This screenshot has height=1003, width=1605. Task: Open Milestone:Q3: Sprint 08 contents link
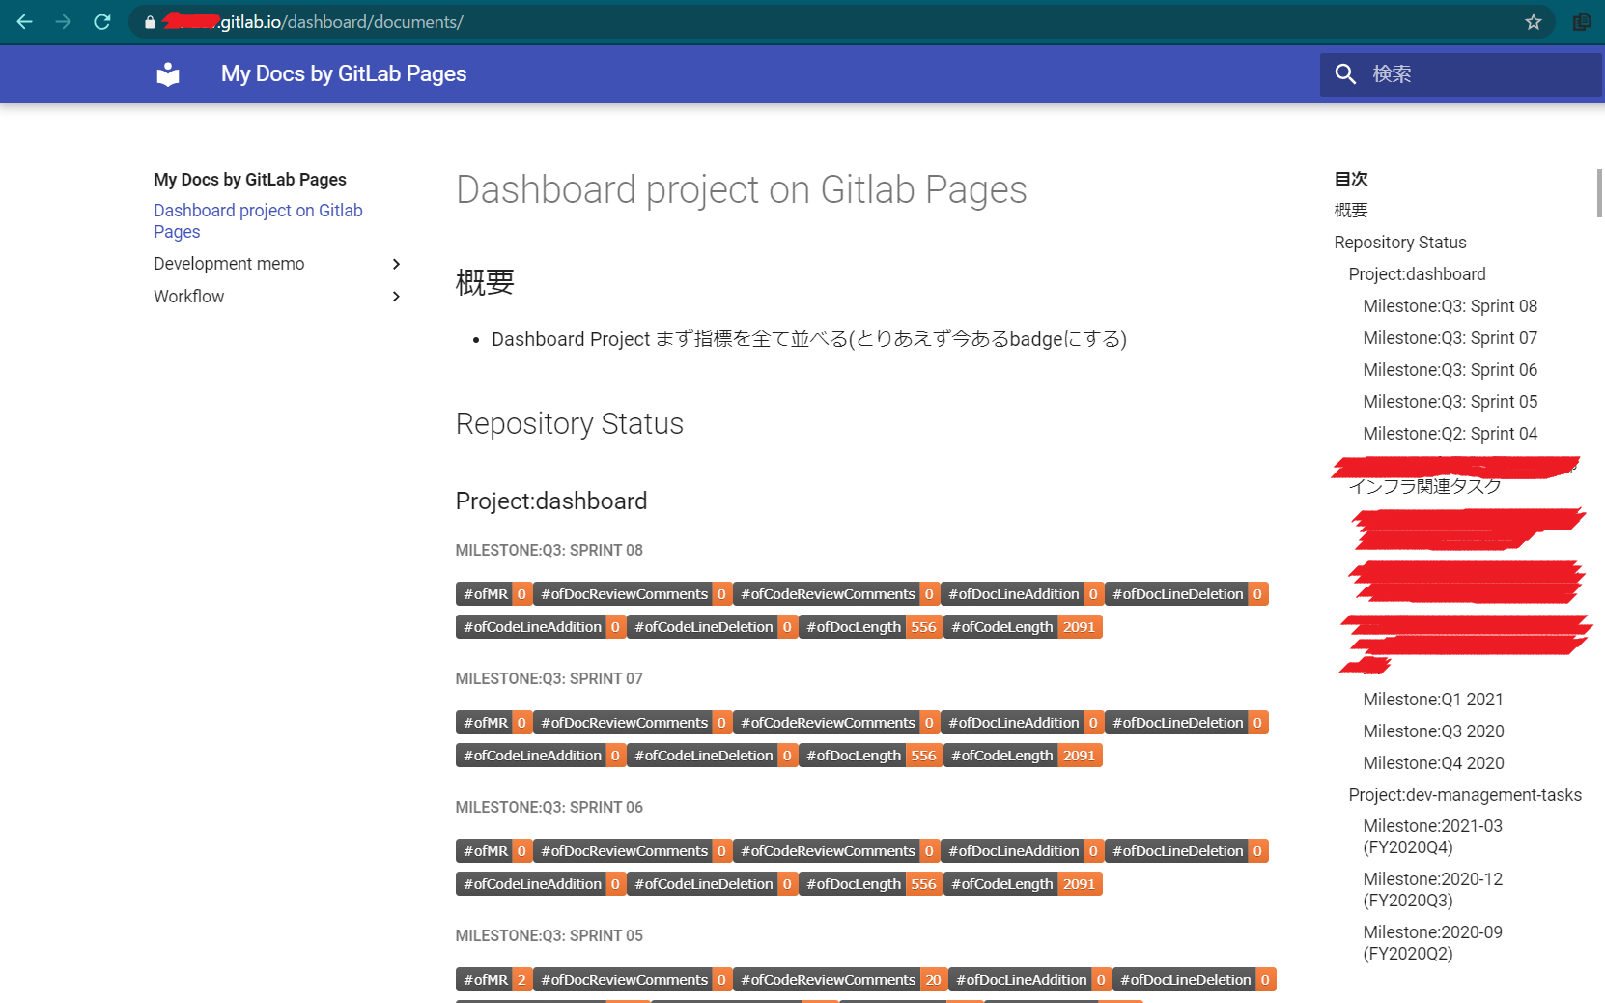pos(1450,306)
